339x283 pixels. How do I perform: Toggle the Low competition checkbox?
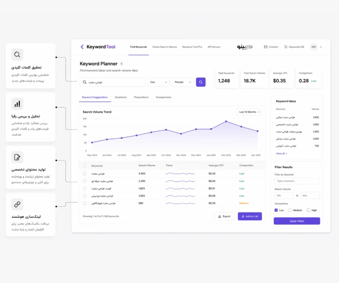[276, 210]
